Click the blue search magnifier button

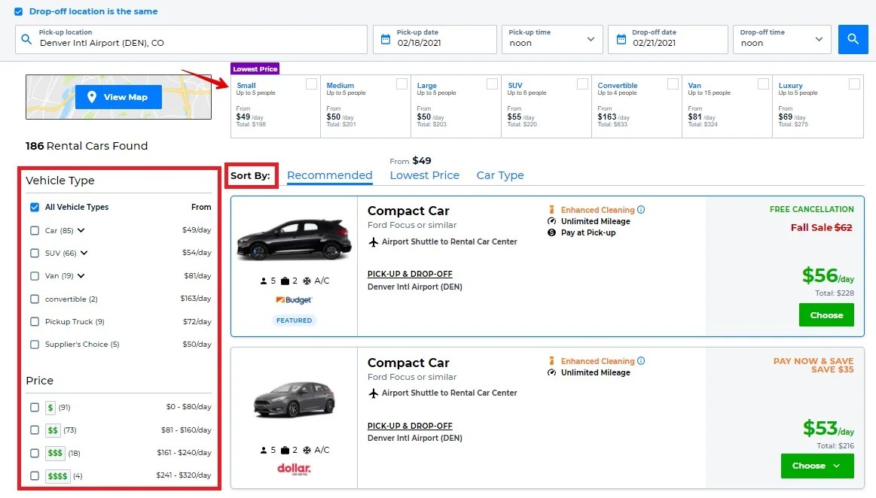[x=853, y=39]
